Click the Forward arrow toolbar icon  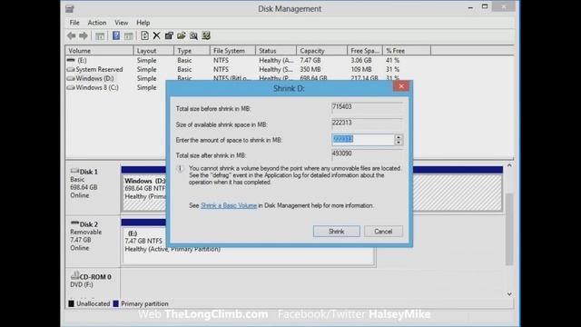pos(84,36)
